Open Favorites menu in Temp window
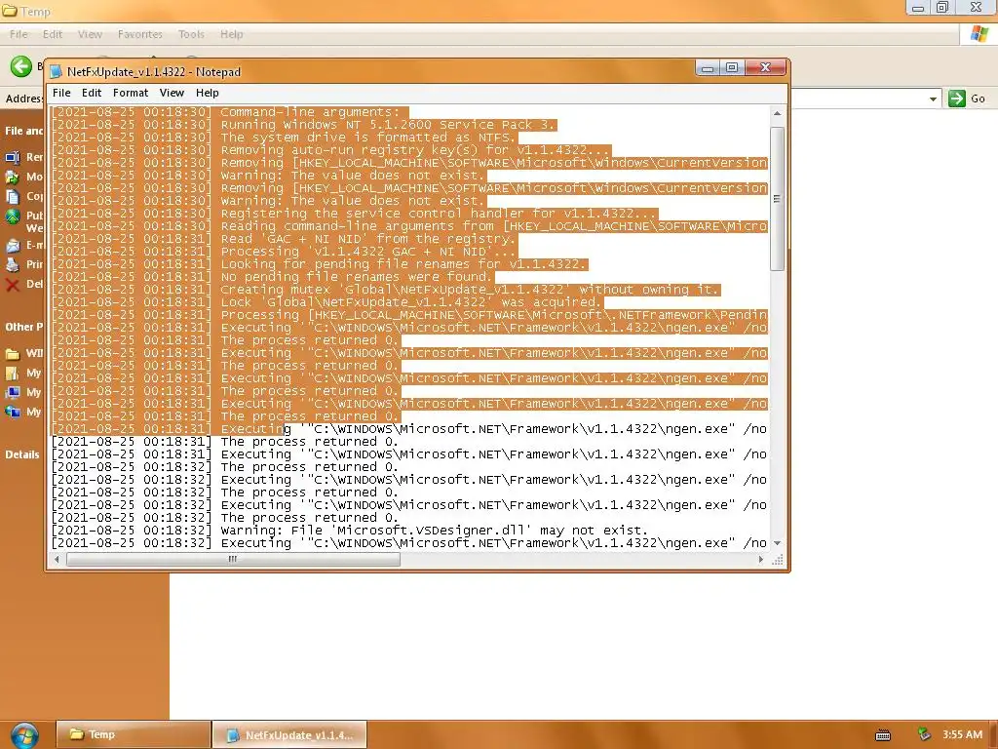 click(140, 34)
